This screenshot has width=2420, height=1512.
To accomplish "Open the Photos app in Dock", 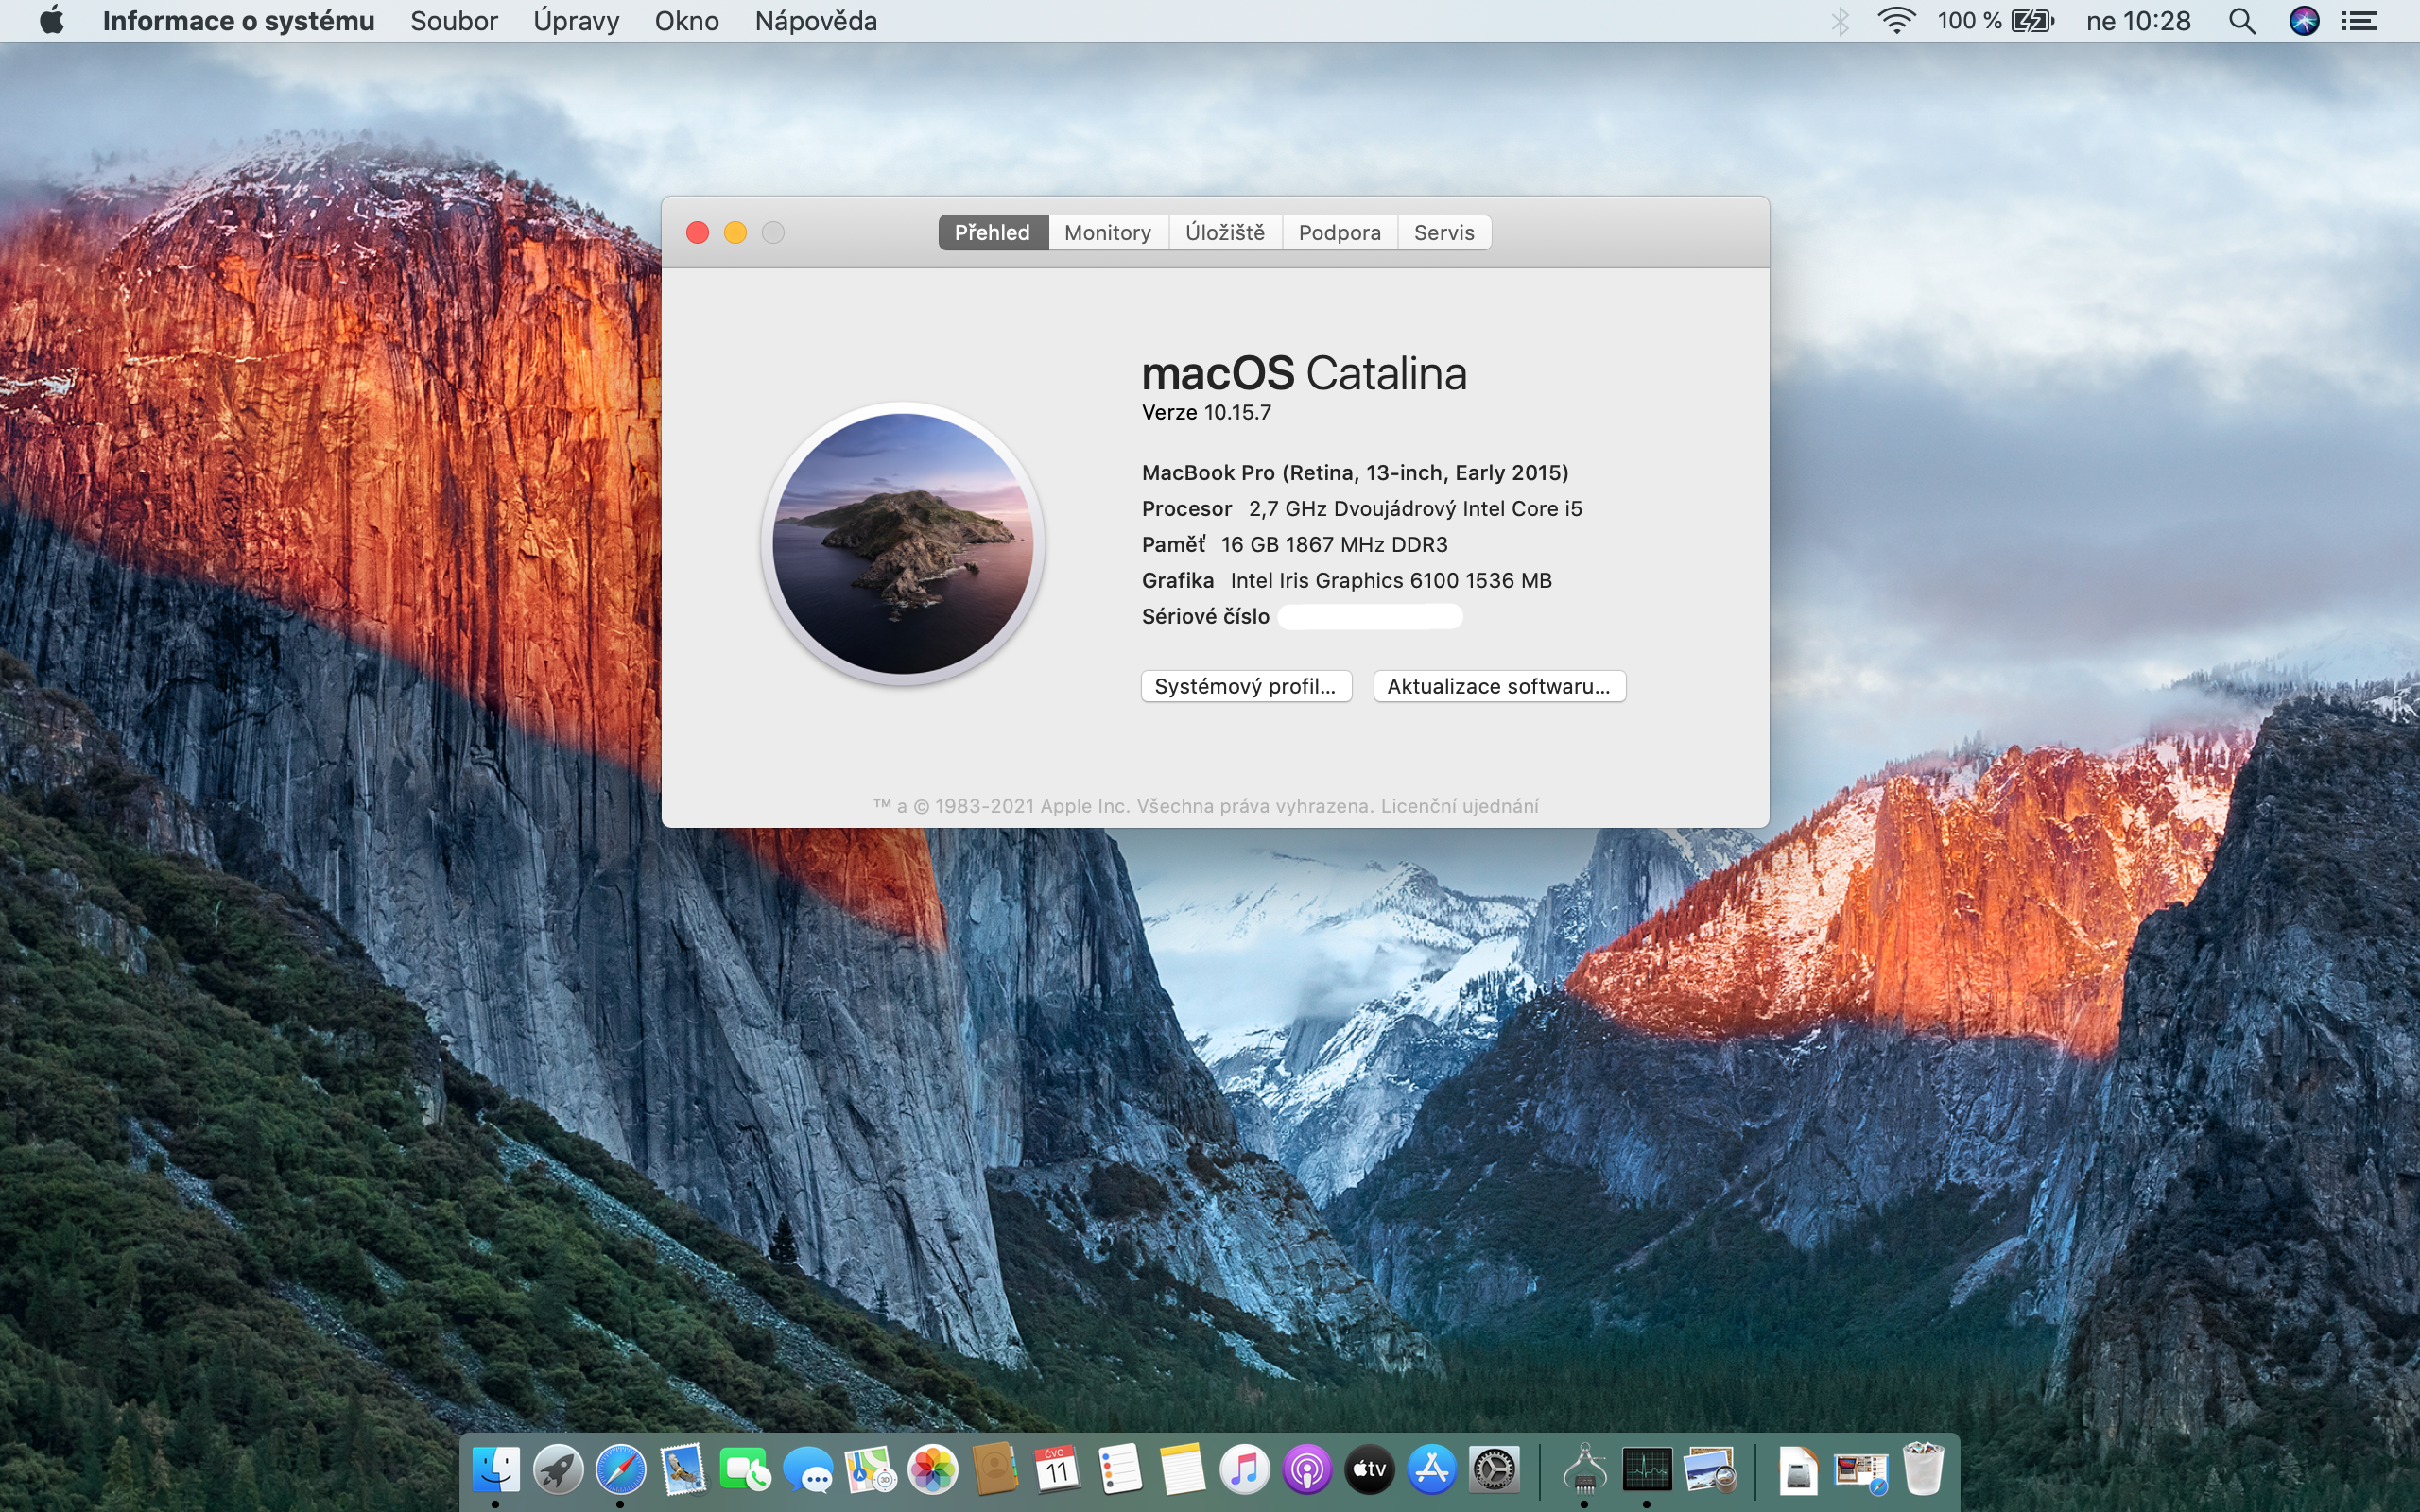I will [x=932, y=1469].
